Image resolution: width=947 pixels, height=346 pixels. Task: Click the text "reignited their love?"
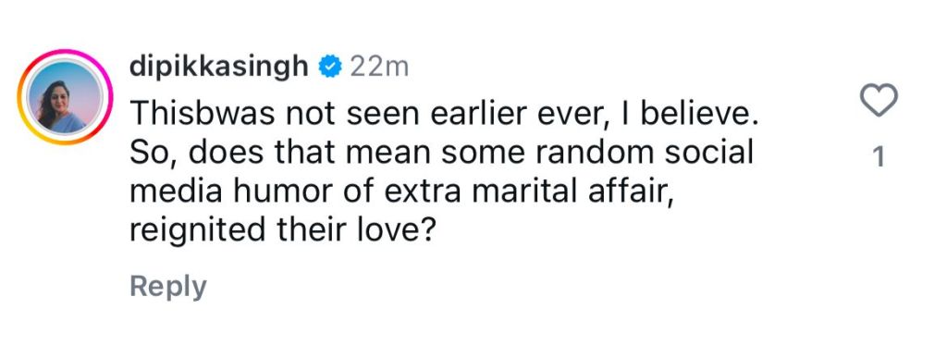[x=283, y=230]
